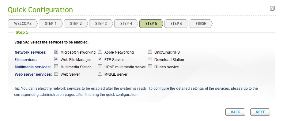
Task: Open the help question mark icon
Action: (x=272, y=8)
